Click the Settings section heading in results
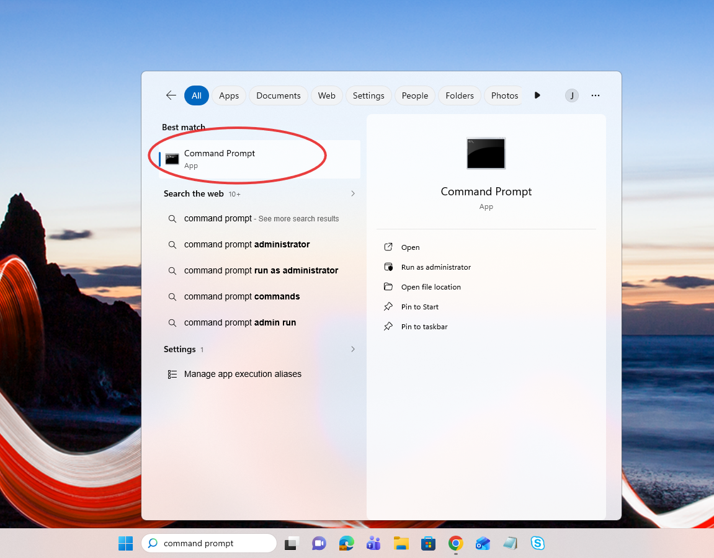This screenshot has height=558, width=714. (179, 349)
